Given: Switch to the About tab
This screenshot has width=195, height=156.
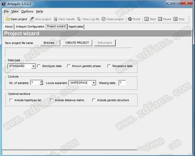Looking at the screenshot, I should [x=9, y=26].
